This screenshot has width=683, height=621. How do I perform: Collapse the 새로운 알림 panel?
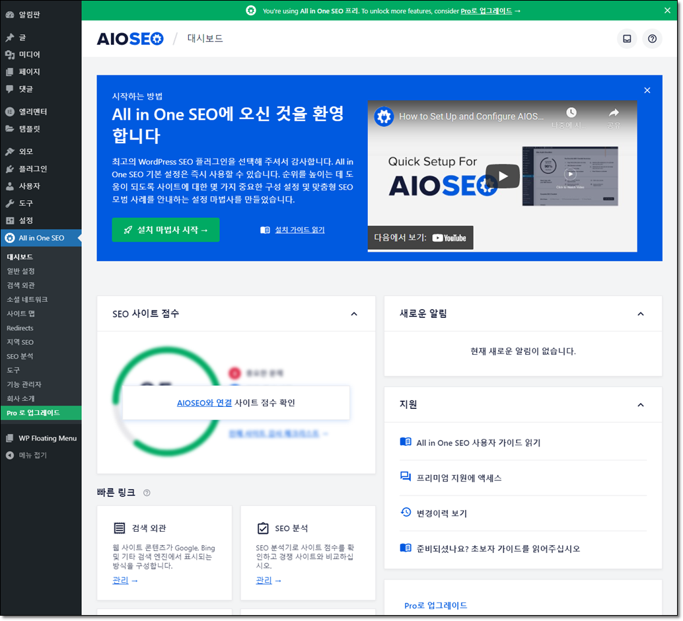[640, 314]
